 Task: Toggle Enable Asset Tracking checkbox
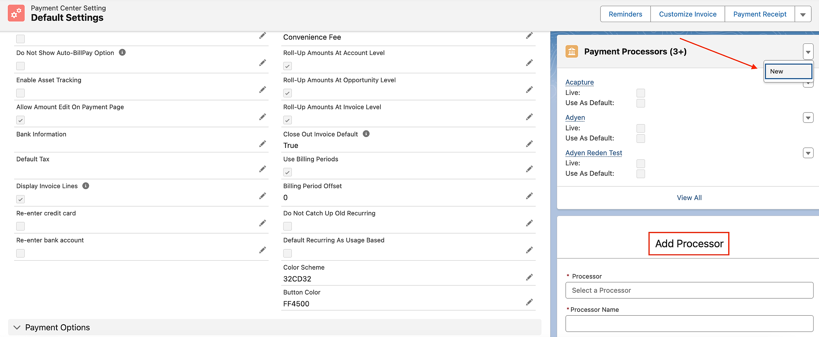(x=20, y=93)
